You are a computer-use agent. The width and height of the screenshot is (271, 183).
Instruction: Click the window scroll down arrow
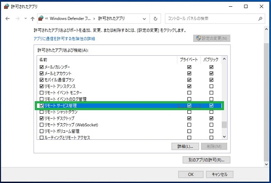pyautogui.click(x=266, y=165)
